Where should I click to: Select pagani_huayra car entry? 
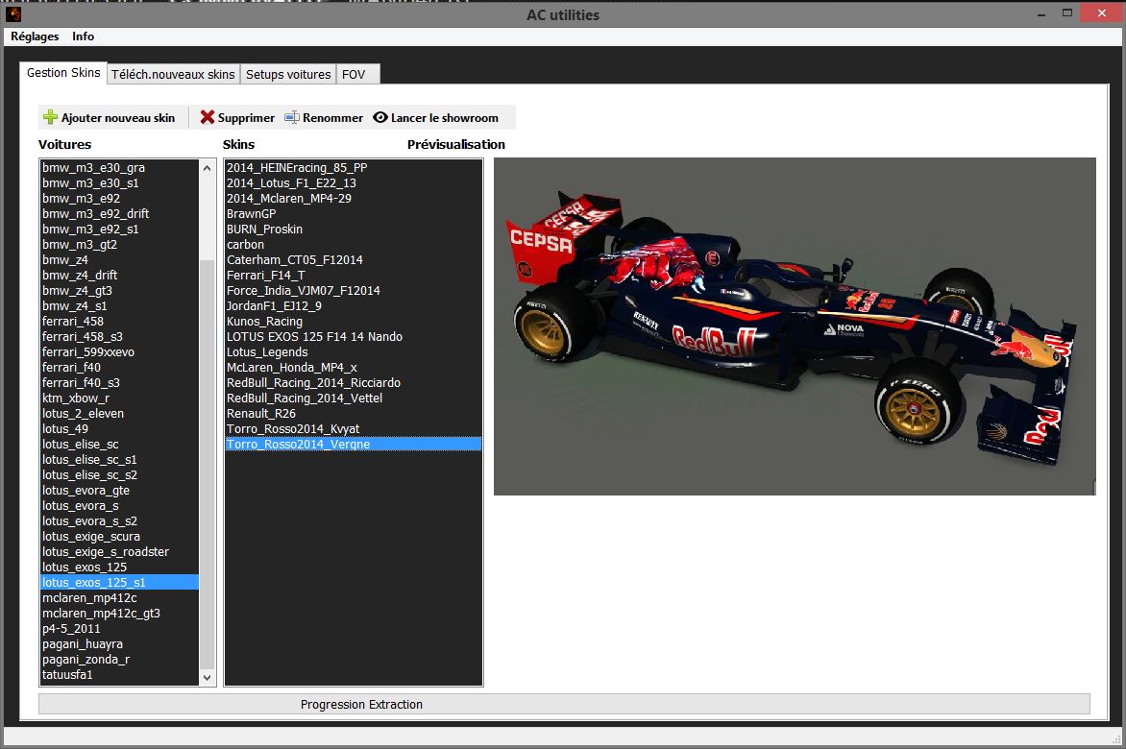pos(119,644)
